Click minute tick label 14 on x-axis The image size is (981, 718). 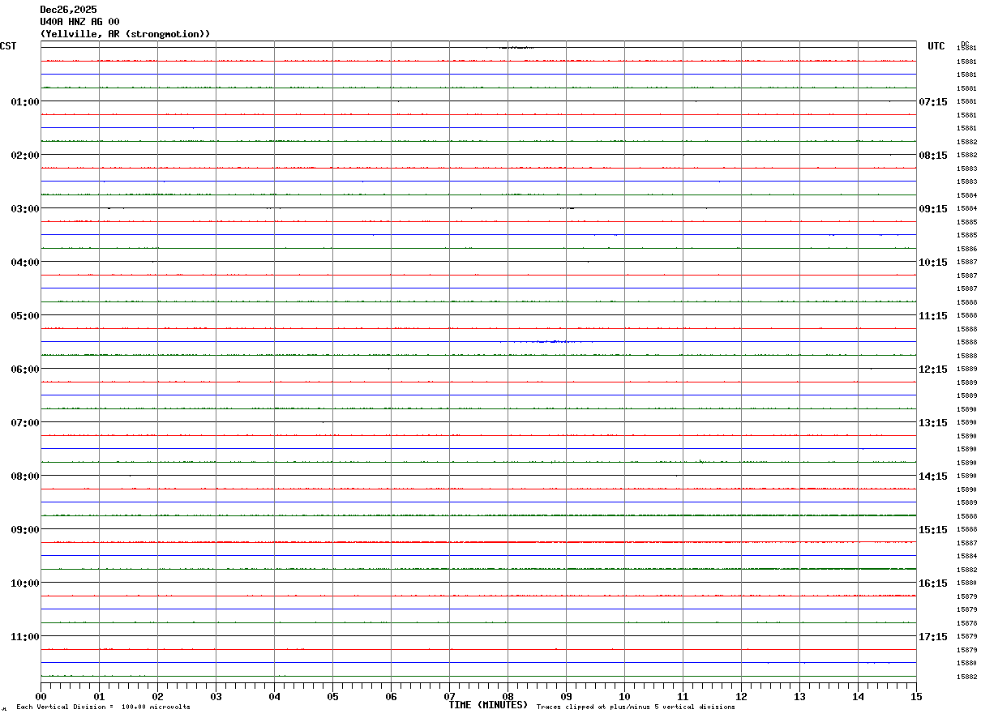point(859,697)
